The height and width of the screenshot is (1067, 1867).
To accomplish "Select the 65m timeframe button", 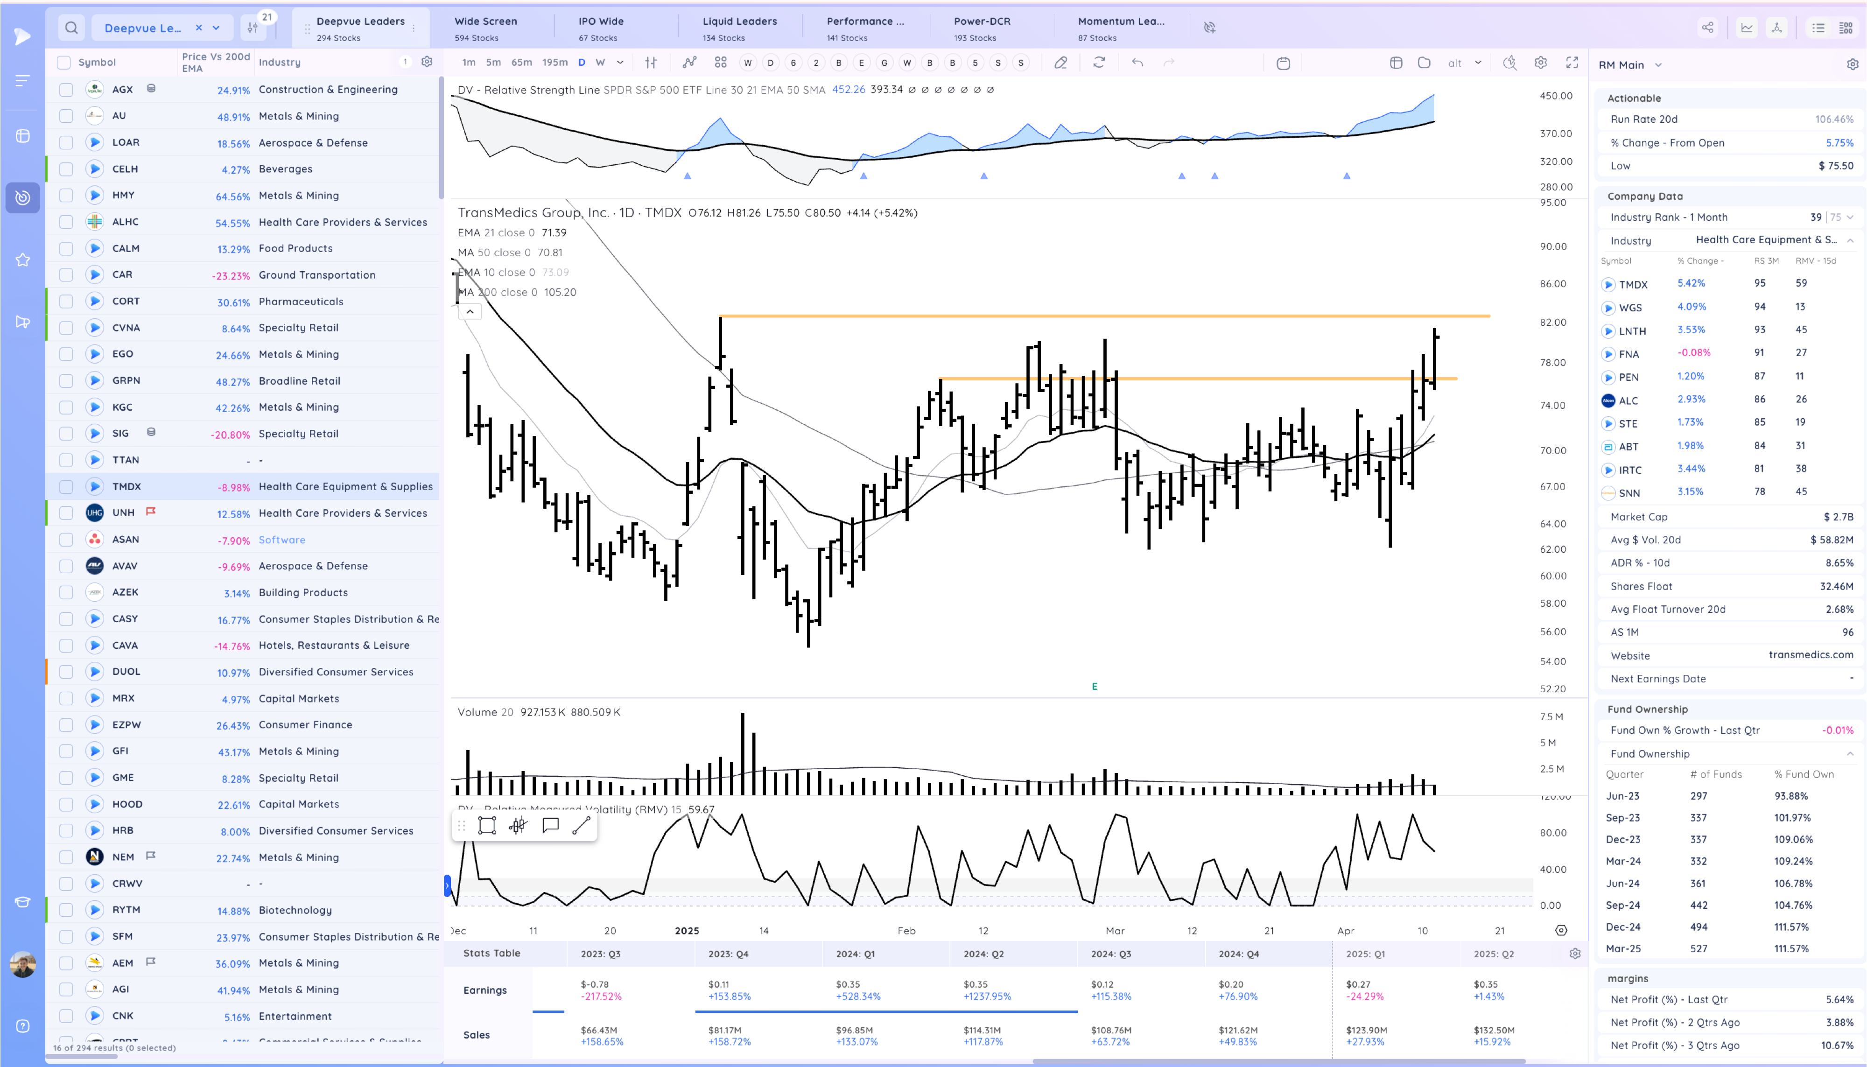I will pos(521,62).
